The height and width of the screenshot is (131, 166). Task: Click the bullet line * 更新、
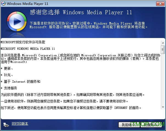point(7,69)
